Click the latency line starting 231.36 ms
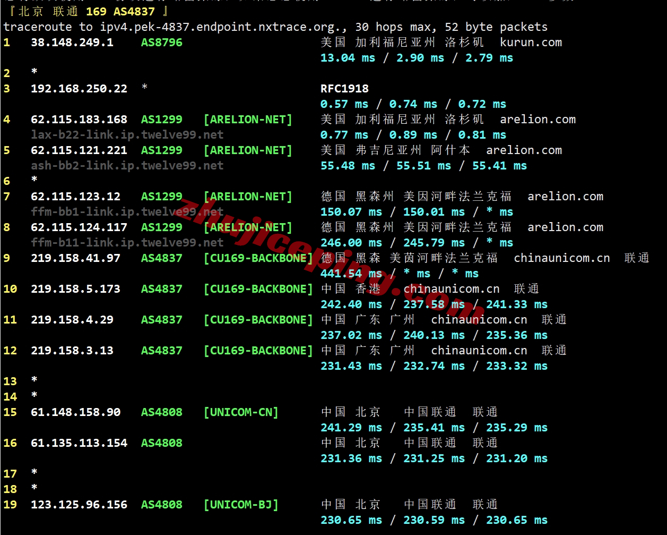Image resolution: width=667 pixels, height=535 pixels. click(434, 458)
